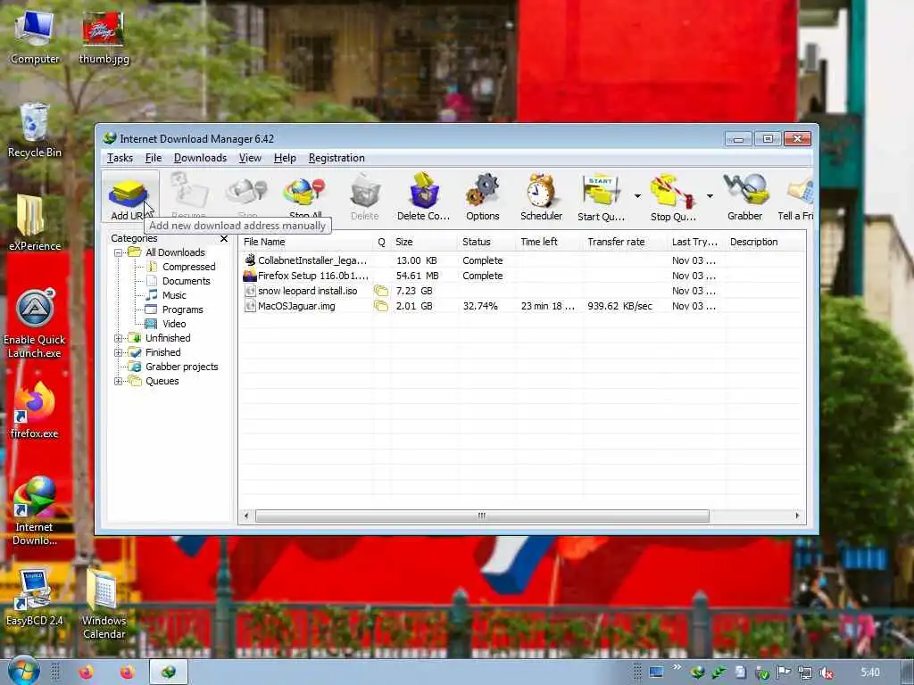Screen dimensions: 914x685
Task: Click the Windows Start orb
Action: [24, 671]
